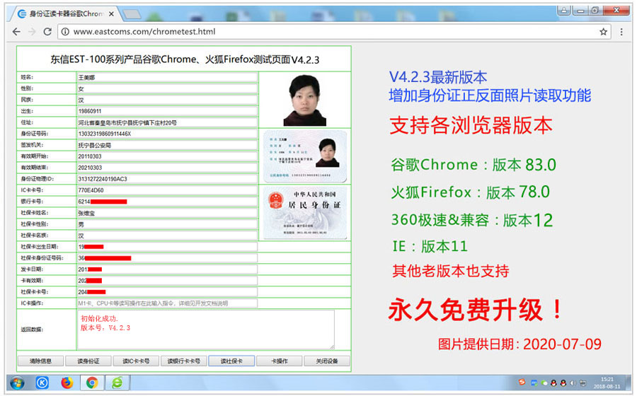The height and width of the screenshot is (396, 637).
Task: Click the 读身份证 button
Action: (88, 361)
